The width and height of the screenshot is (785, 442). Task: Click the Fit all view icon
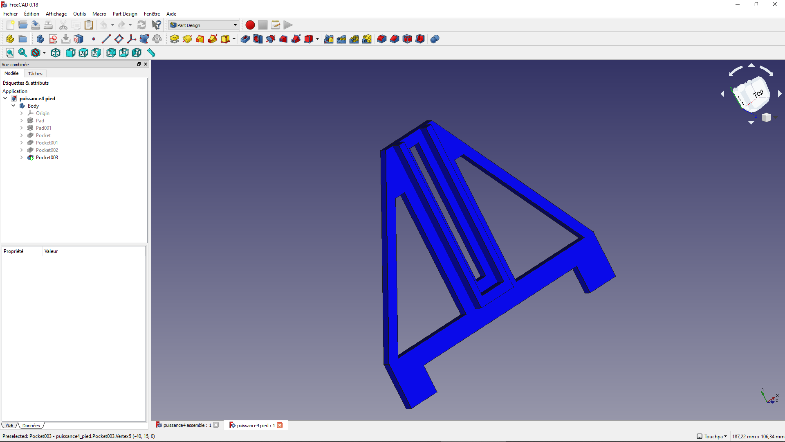(10, 53)
